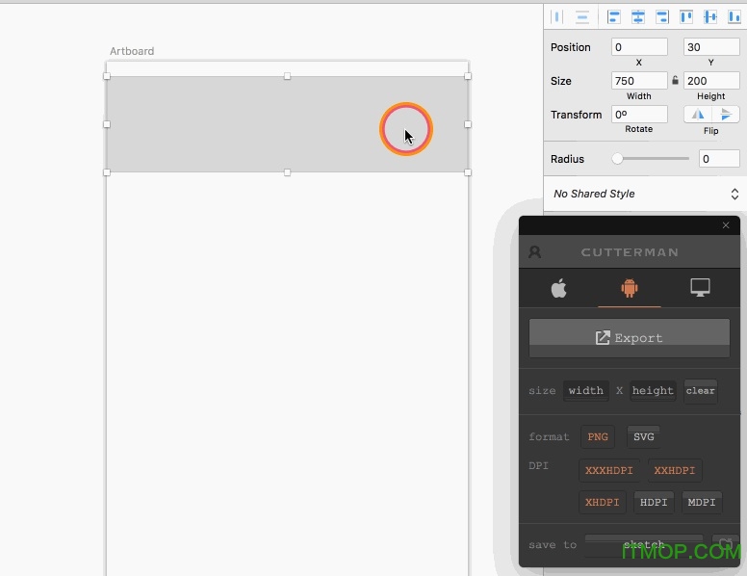Switch to the desktop monitor tab
747x576 pixels.
click(700, 288)
